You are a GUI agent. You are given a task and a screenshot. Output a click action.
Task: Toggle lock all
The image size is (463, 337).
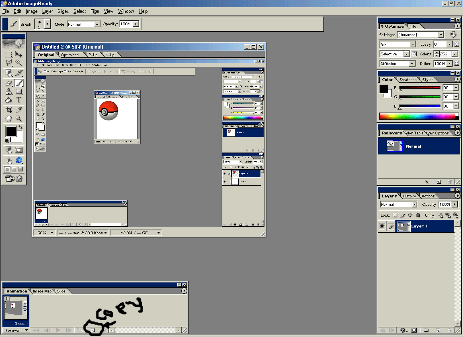[418, 215]
